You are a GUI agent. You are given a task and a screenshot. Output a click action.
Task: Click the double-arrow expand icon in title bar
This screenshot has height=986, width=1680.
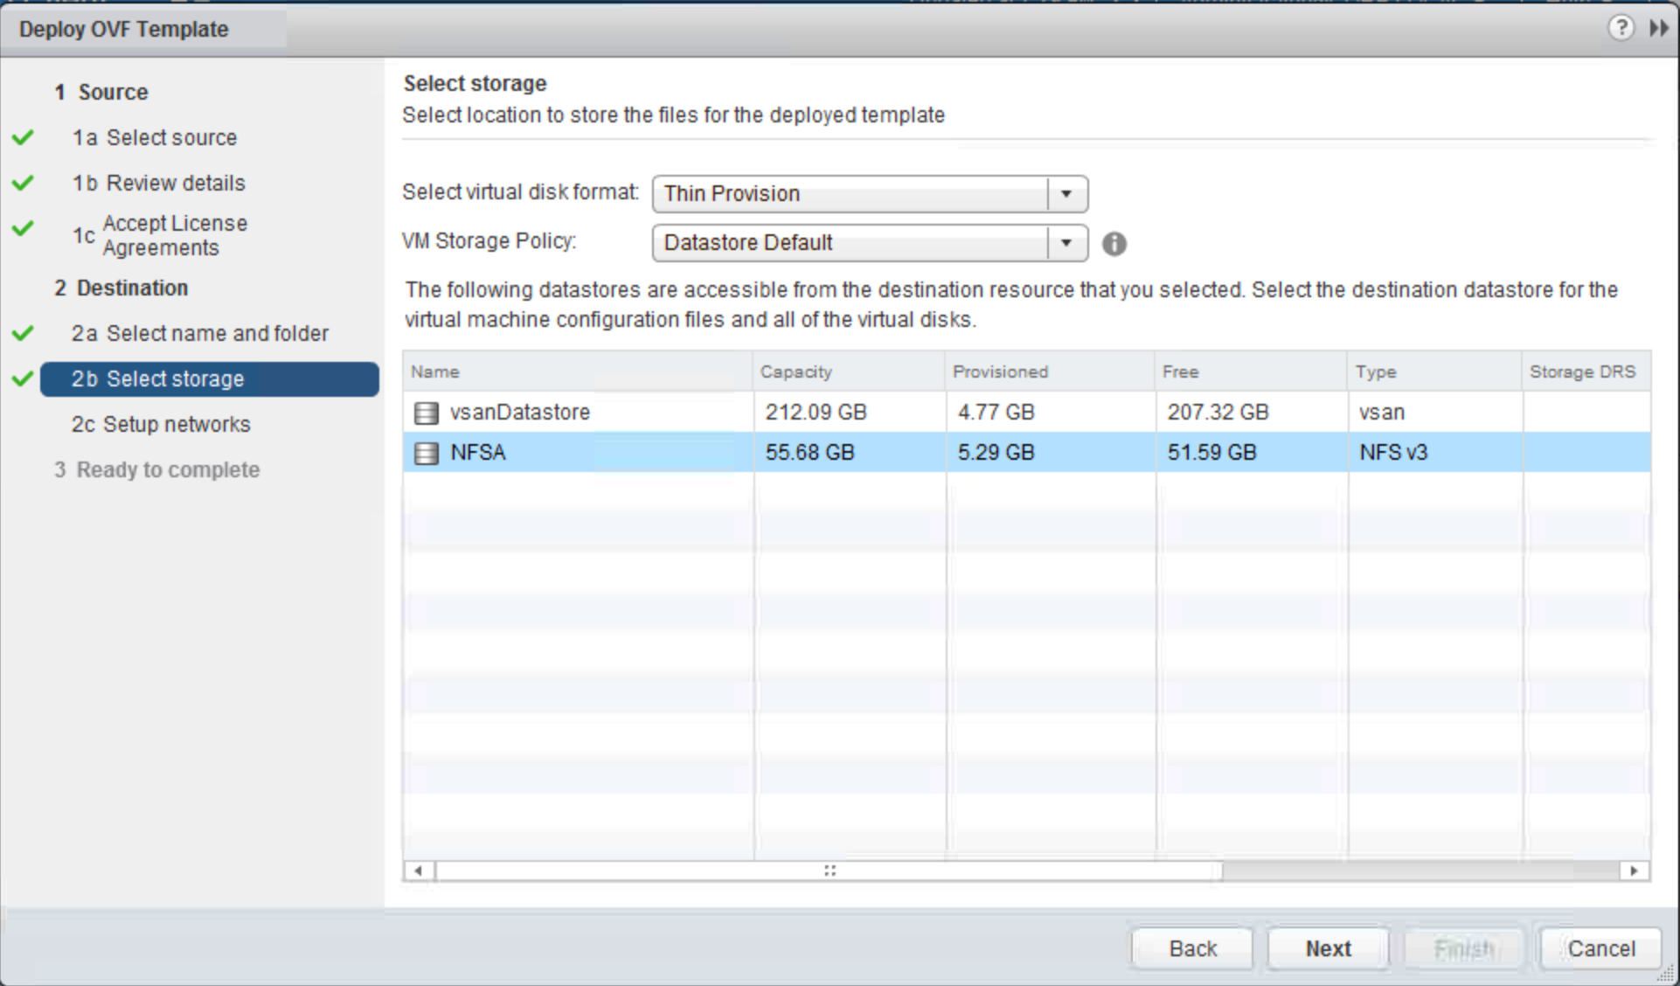click(x=1658, y=28)
